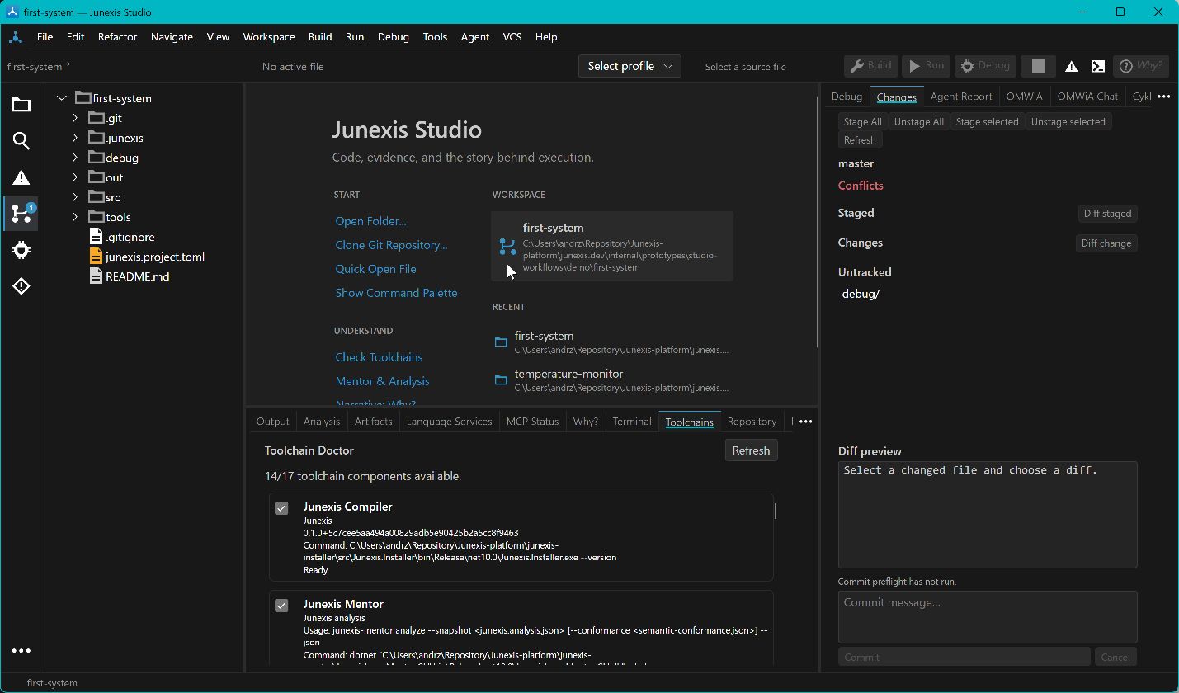Open the Problems warning icon in activity bar
Viewport: 1179px width, 693px height.
[21, 177]
